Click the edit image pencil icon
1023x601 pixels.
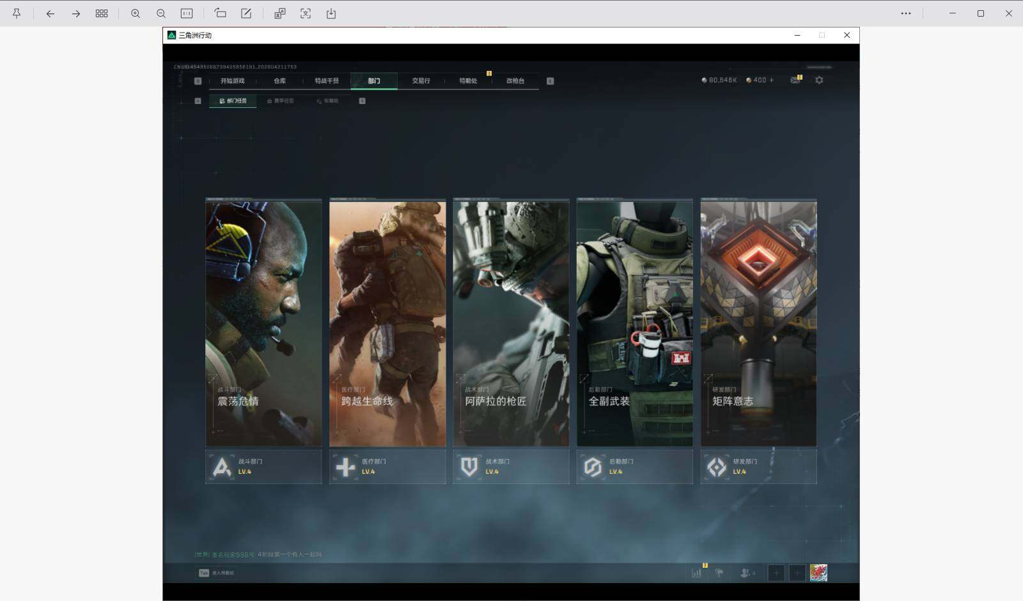click(246, 13)
